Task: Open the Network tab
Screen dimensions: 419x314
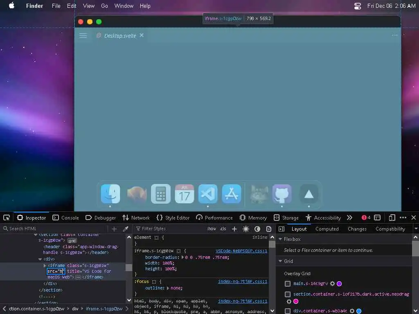Action: [136, 218]
